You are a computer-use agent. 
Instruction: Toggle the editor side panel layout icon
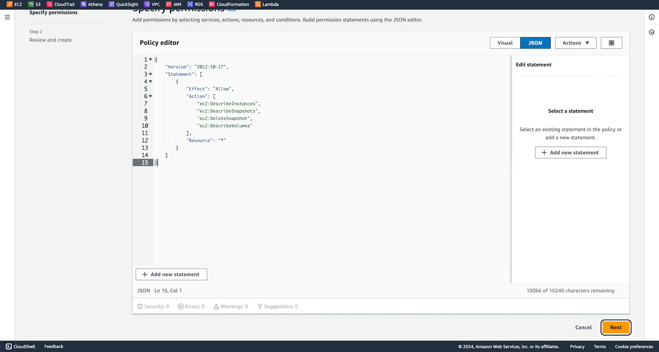[611, 43]
